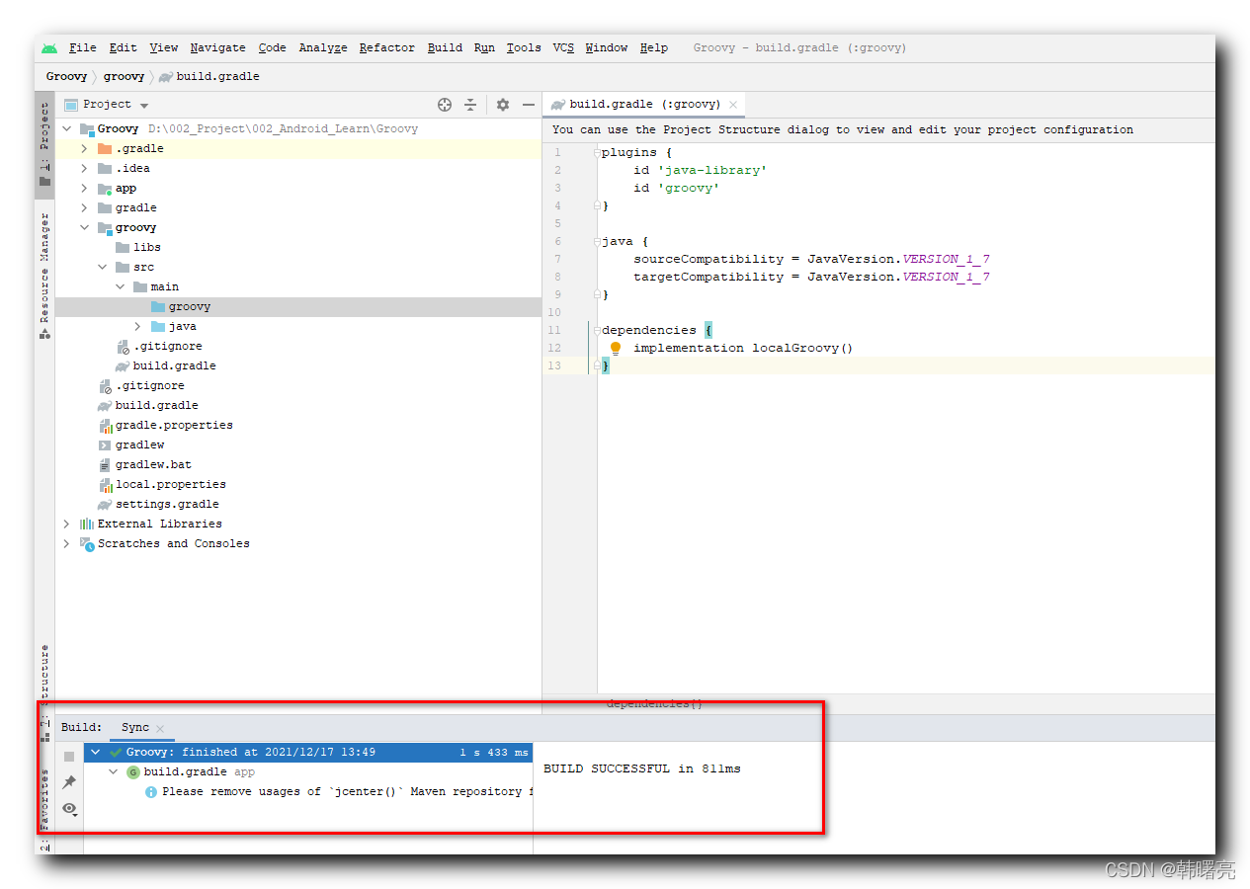Collapse the groovy module folder

[84, 227]
